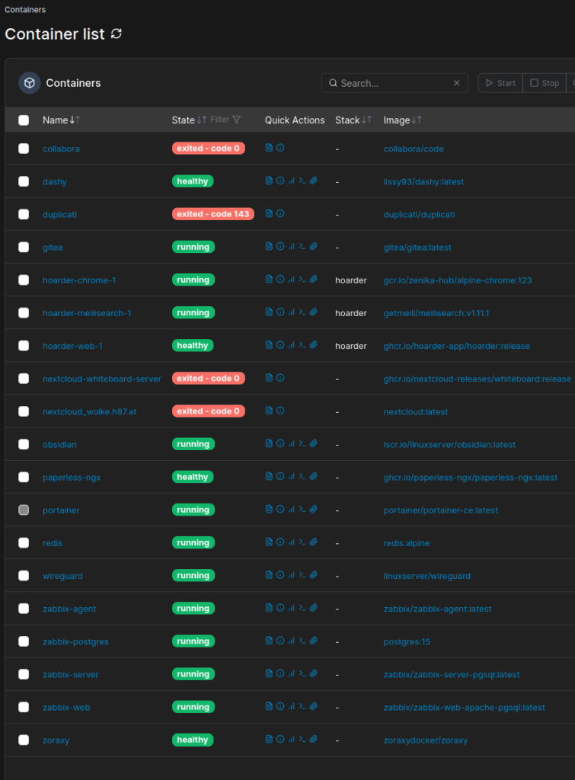This screenshot has height=780, width=575.
Task: Open stats icon for zoraxy
Action: click(x=292, y=739)
